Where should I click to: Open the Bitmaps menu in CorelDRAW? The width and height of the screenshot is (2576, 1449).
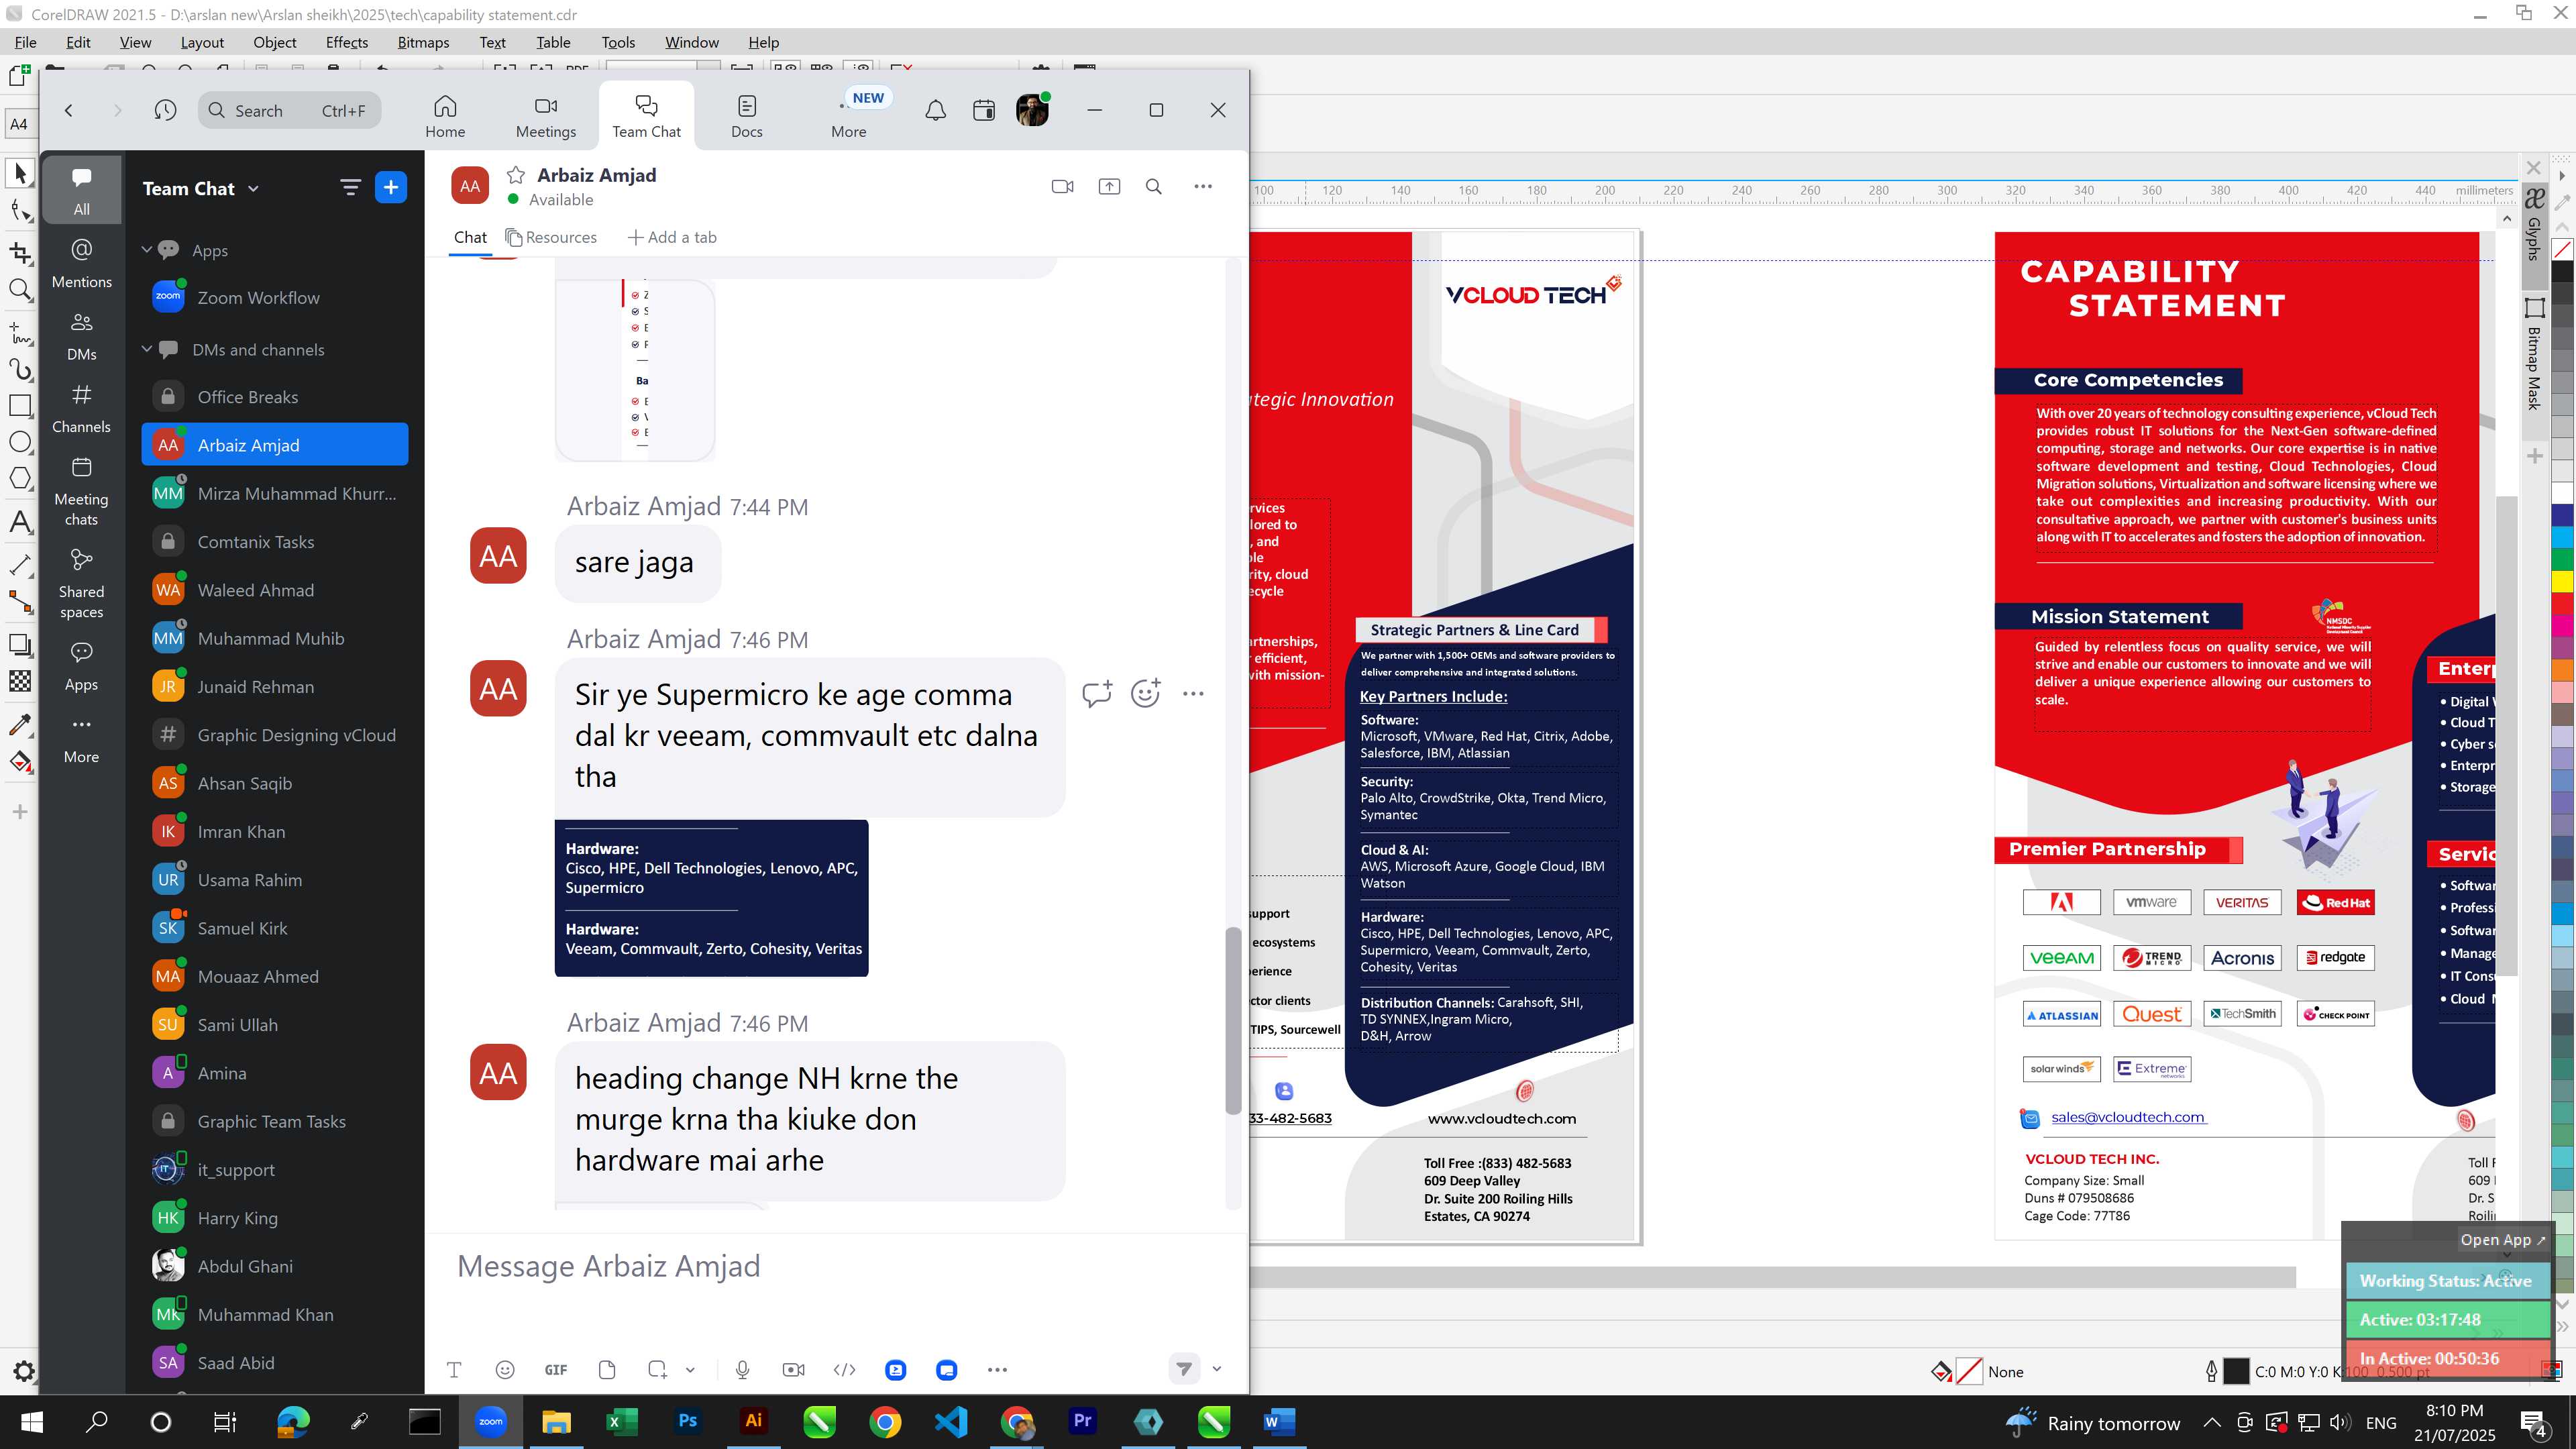423,42
